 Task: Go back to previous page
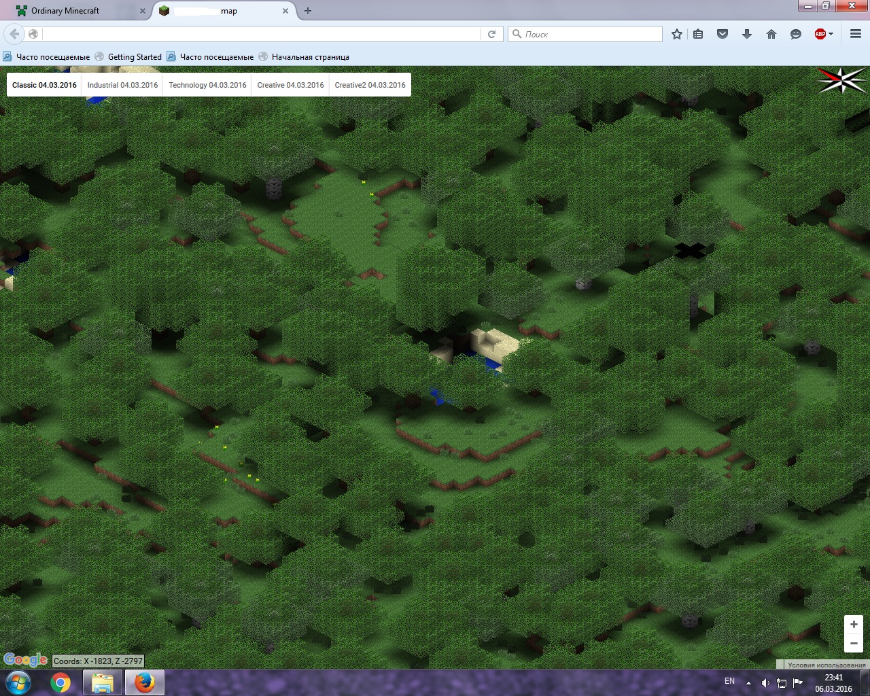tap(14, 34)
